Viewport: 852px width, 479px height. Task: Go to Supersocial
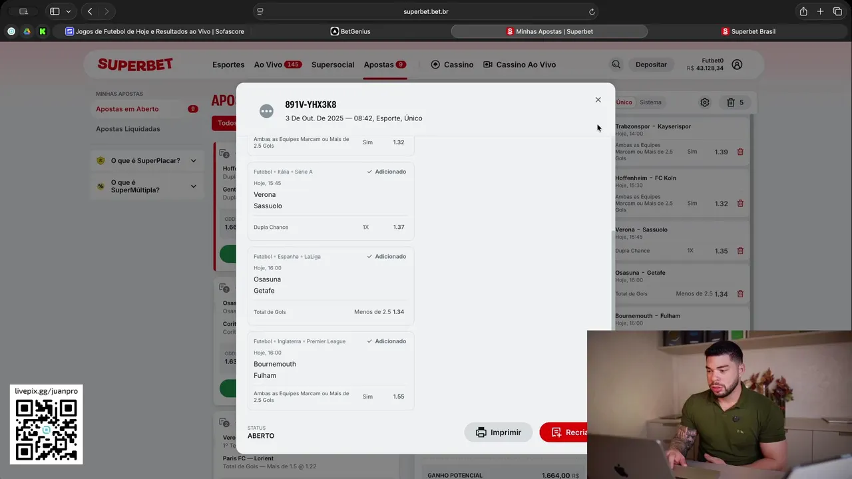point(333,65)
